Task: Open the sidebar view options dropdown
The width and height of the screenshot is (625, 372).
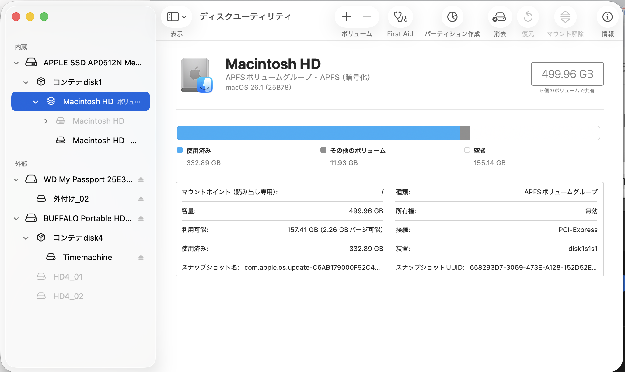Action: click(x=176, y=17)
